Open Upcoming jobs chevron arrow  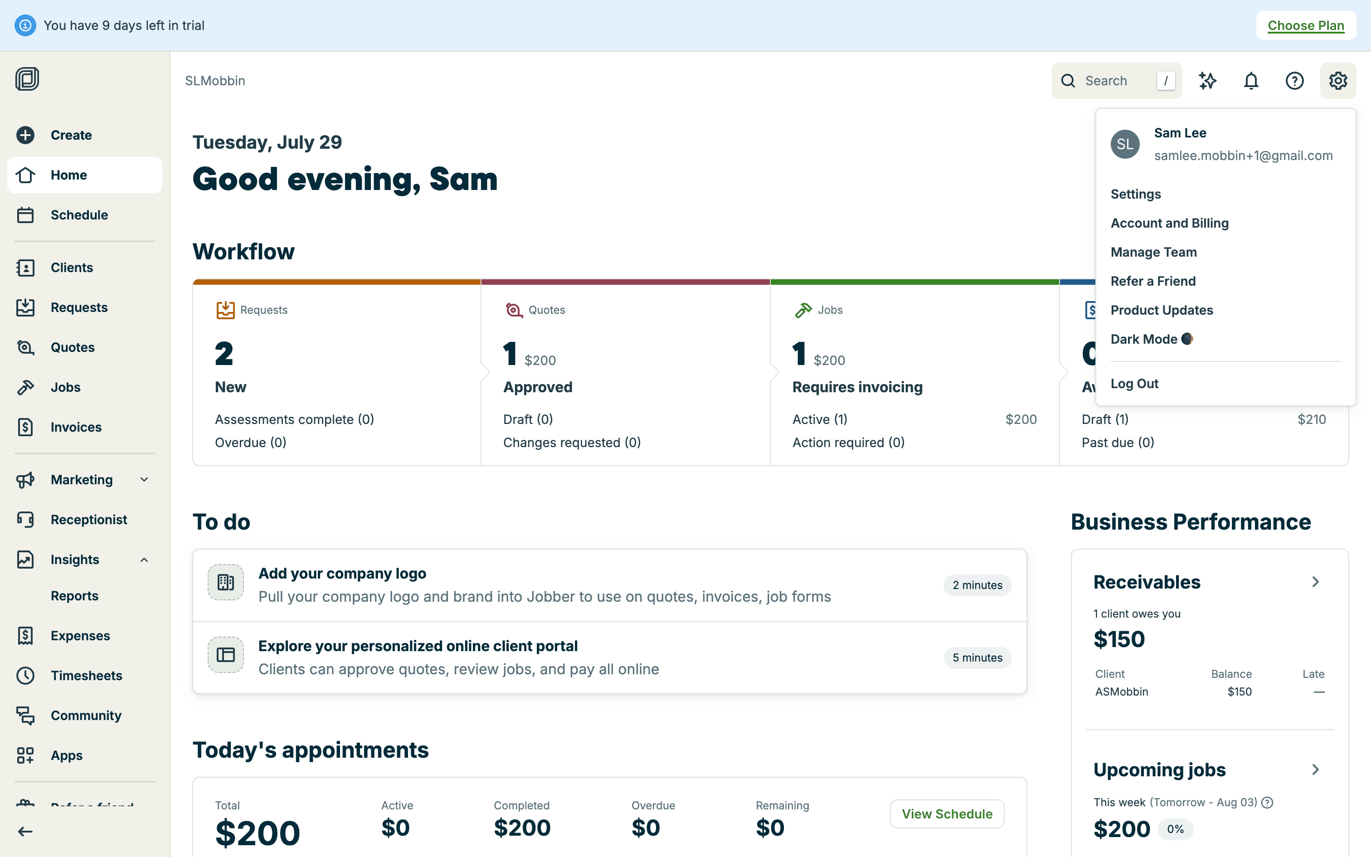pyautogui.click(x=1316, y=770)
